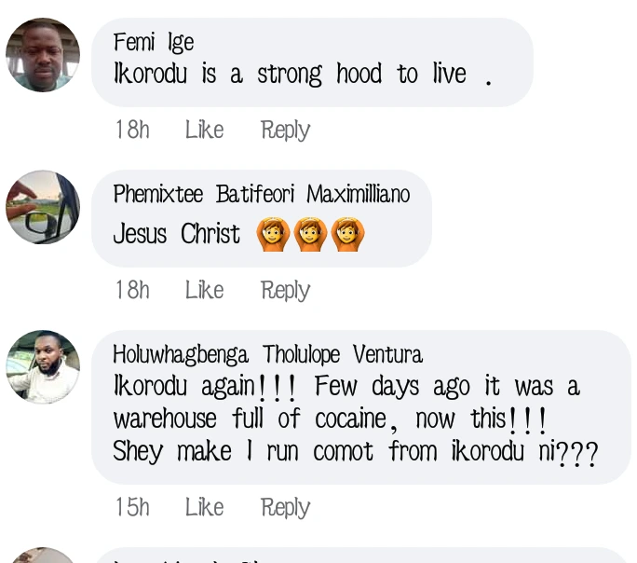The height and width of the screenshot is (563, 637).
Task: Reply to Phemixtee's 'Jesus Christ' comment
Action: pos(285,290)
